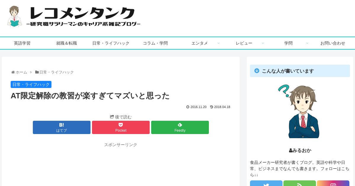The height and width of the screenshot is (186, 355).
Task: Subscribe with Feedly button
Action: (180, 127)
